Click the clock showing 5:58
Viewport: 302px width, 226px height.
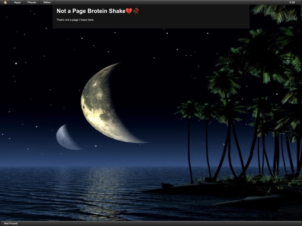(x=292, y=2)
